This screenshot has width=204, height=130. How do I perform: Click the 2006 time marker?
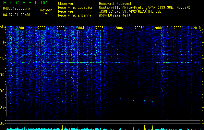click(119, 28)
